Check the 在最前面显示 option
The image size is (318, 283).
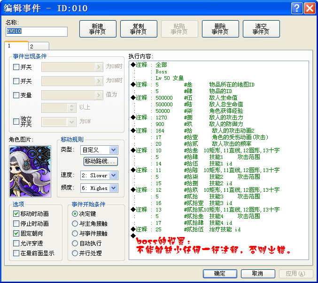click(16, 253)
